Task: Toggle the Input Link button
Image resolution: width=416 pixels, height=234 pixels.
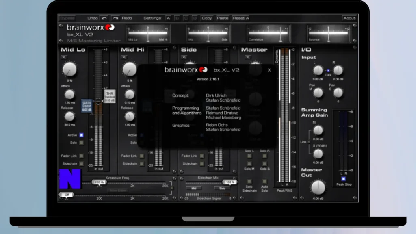Action: click(x=328, y=71)
